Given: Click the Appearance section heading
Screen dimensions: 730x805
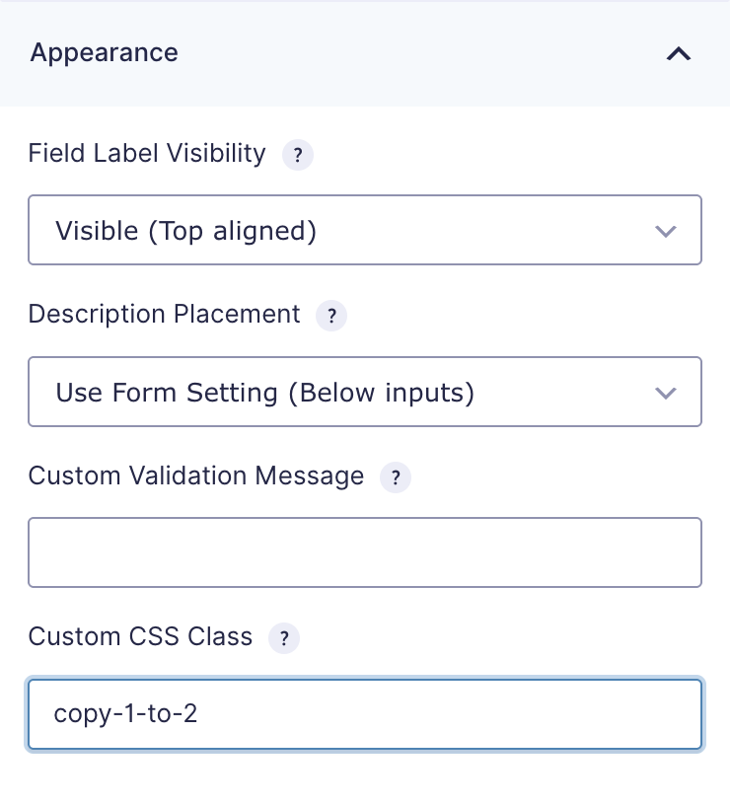Looking at the screenshot, I should pos(105,53).
